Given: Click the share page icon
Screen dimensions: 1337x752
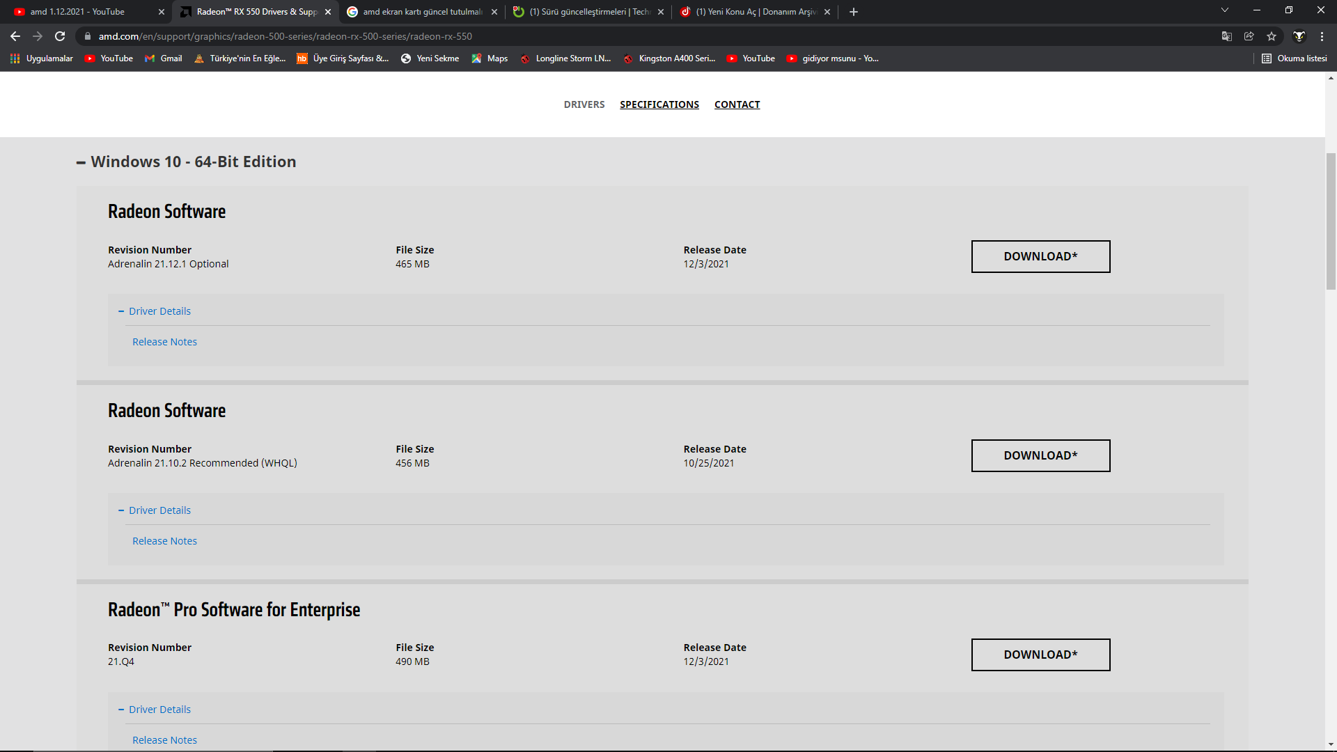Looking at the screenshot, I should 1249,36.
